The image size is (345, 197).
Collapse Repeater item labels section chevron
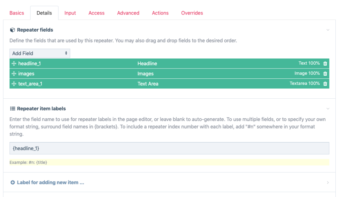328,109
